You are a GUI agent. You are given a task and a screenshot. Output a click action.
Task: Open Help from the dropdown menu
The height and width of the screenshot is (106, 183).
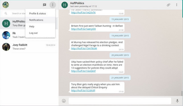coord(40,27)
